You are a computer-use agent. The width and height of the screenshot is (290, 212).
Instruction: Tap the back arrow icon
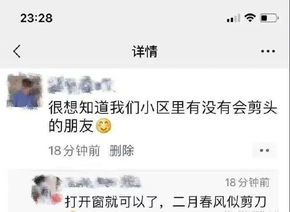[x=17, y=51]
